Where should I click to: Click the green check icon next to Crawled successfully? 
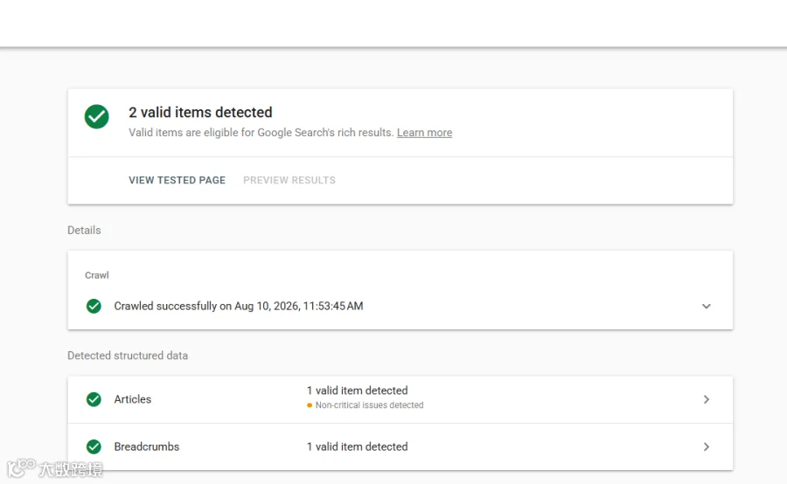coord(94,306)
